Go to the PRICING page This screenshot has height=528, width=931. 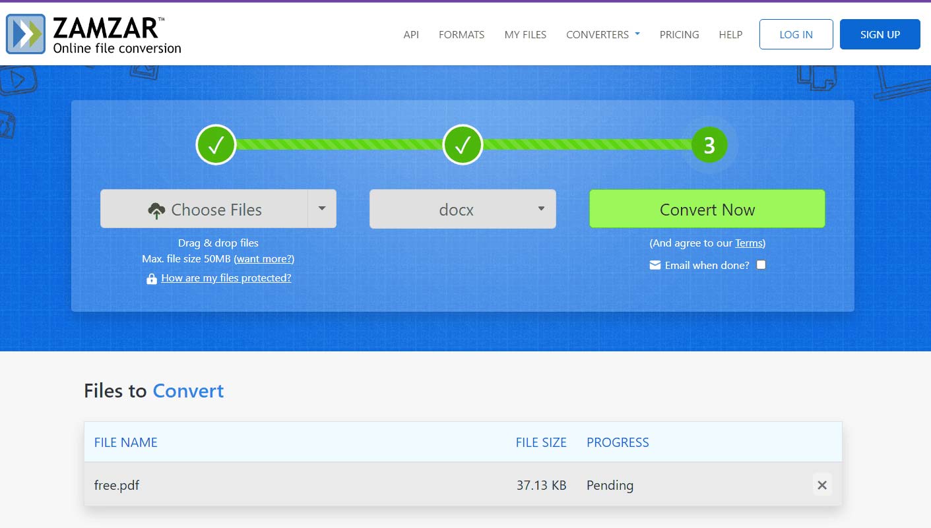pos(679,34)
